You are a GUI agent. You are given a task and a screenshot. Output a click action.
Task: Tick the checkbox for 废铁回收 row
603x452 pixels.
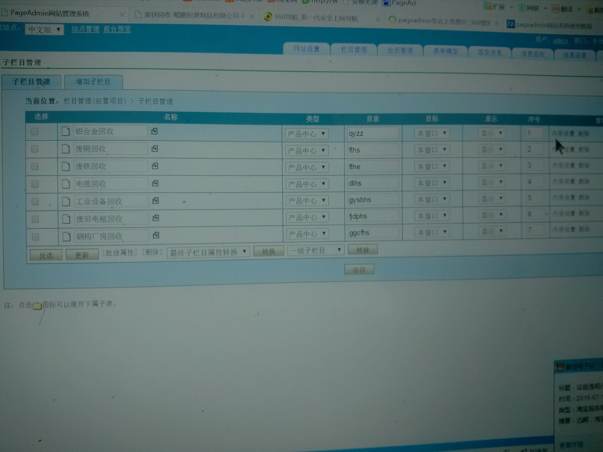coord(35,166)
